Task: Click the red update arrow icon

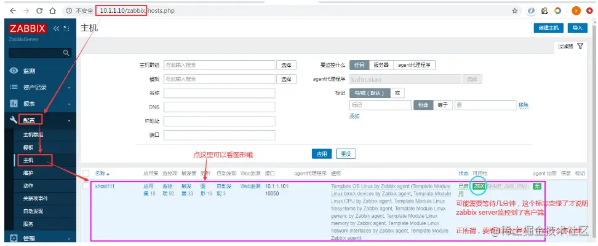Action: (589, 11)
